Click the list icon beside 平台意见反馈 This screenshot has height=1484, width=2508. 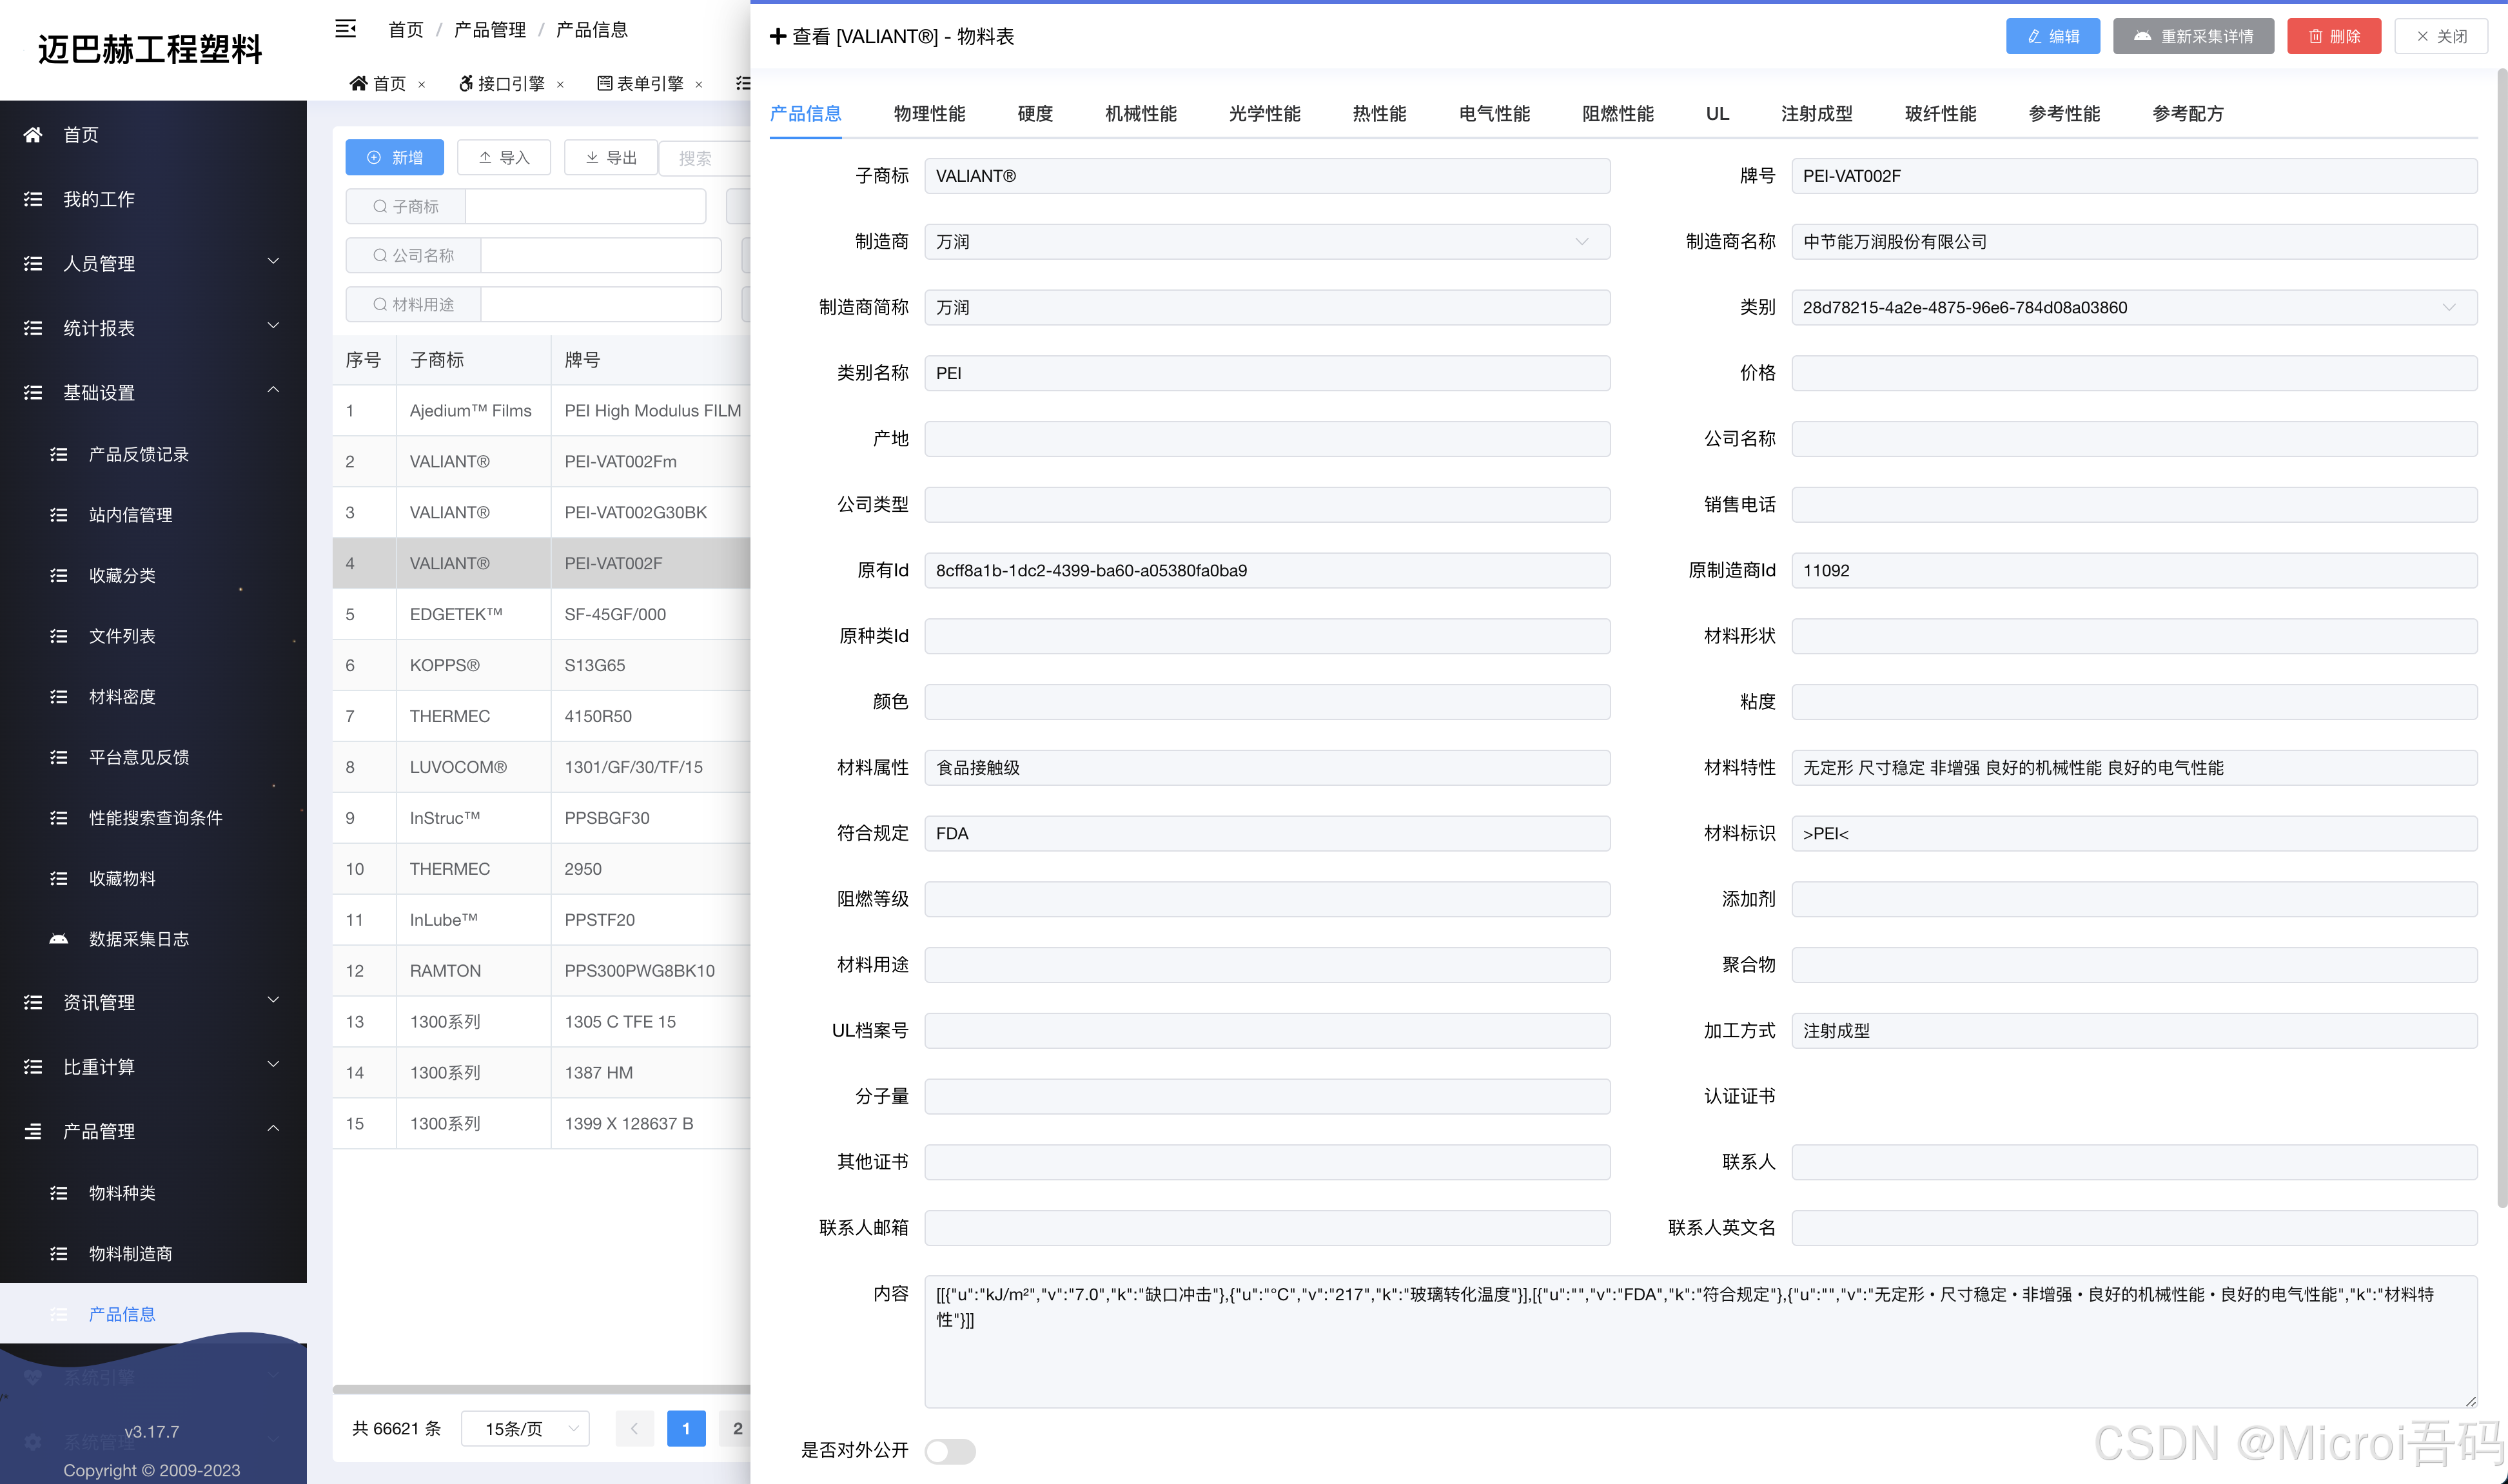click(x=59, y=757)
